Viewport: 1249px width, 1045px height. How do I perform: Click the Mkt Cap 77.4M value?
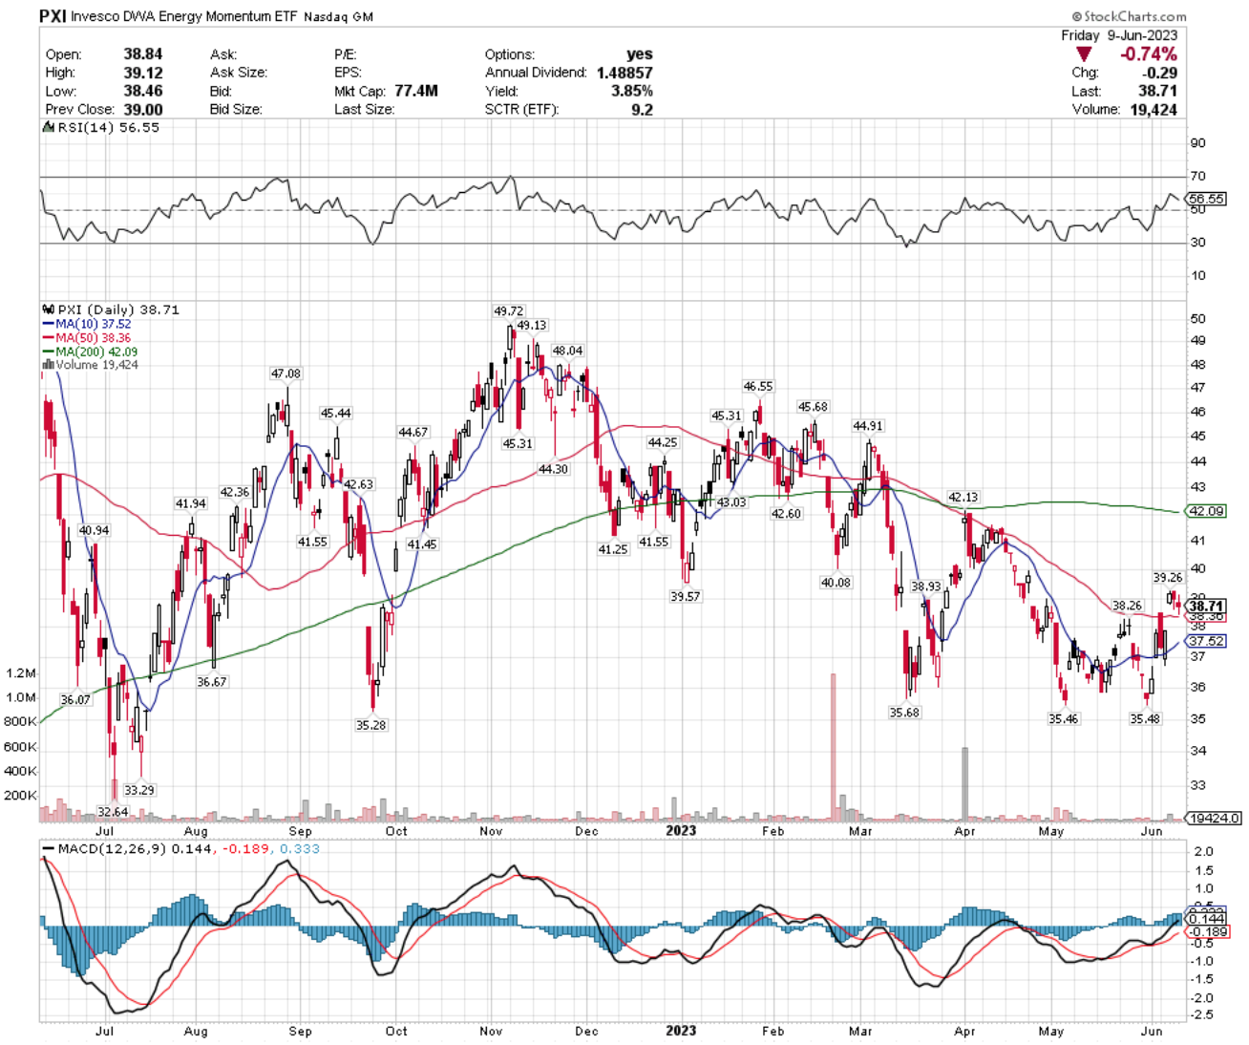415,91
